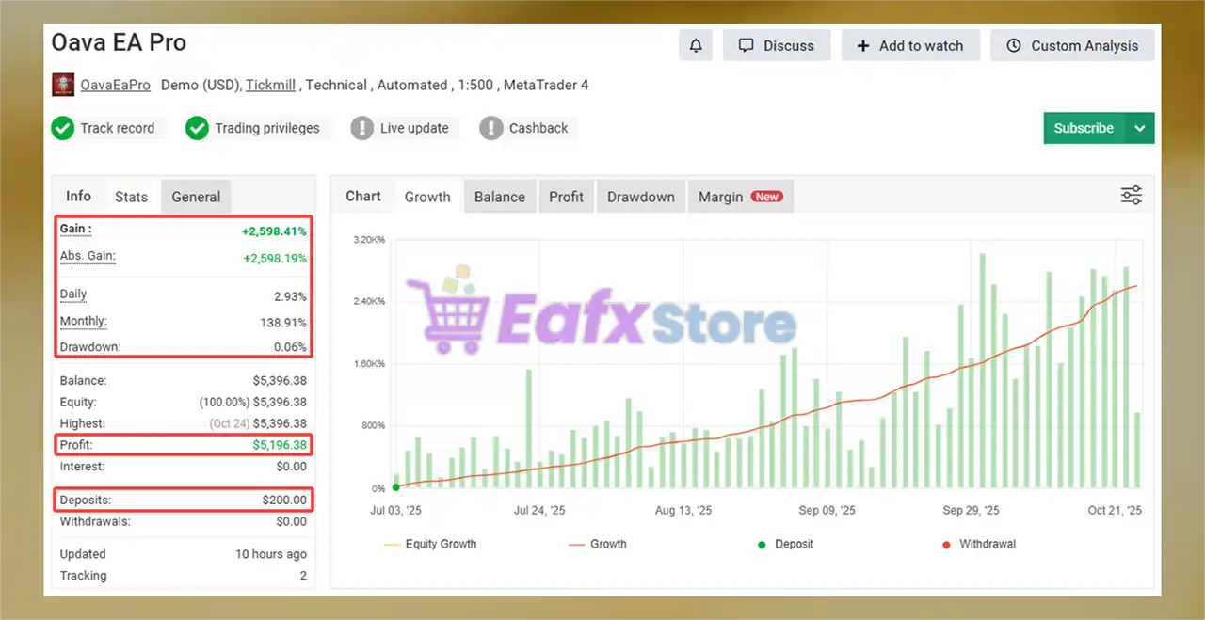Click the speech bubble icon on Discuss
Image resolution: width=1205 pixels, height=620 pixels.
point(747,45)
